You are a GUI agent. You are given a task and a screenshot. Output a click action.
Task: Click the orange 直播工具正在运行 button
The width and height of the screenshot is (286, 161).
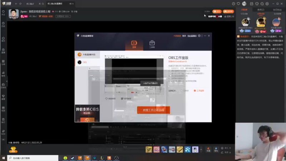pos(153,110)
